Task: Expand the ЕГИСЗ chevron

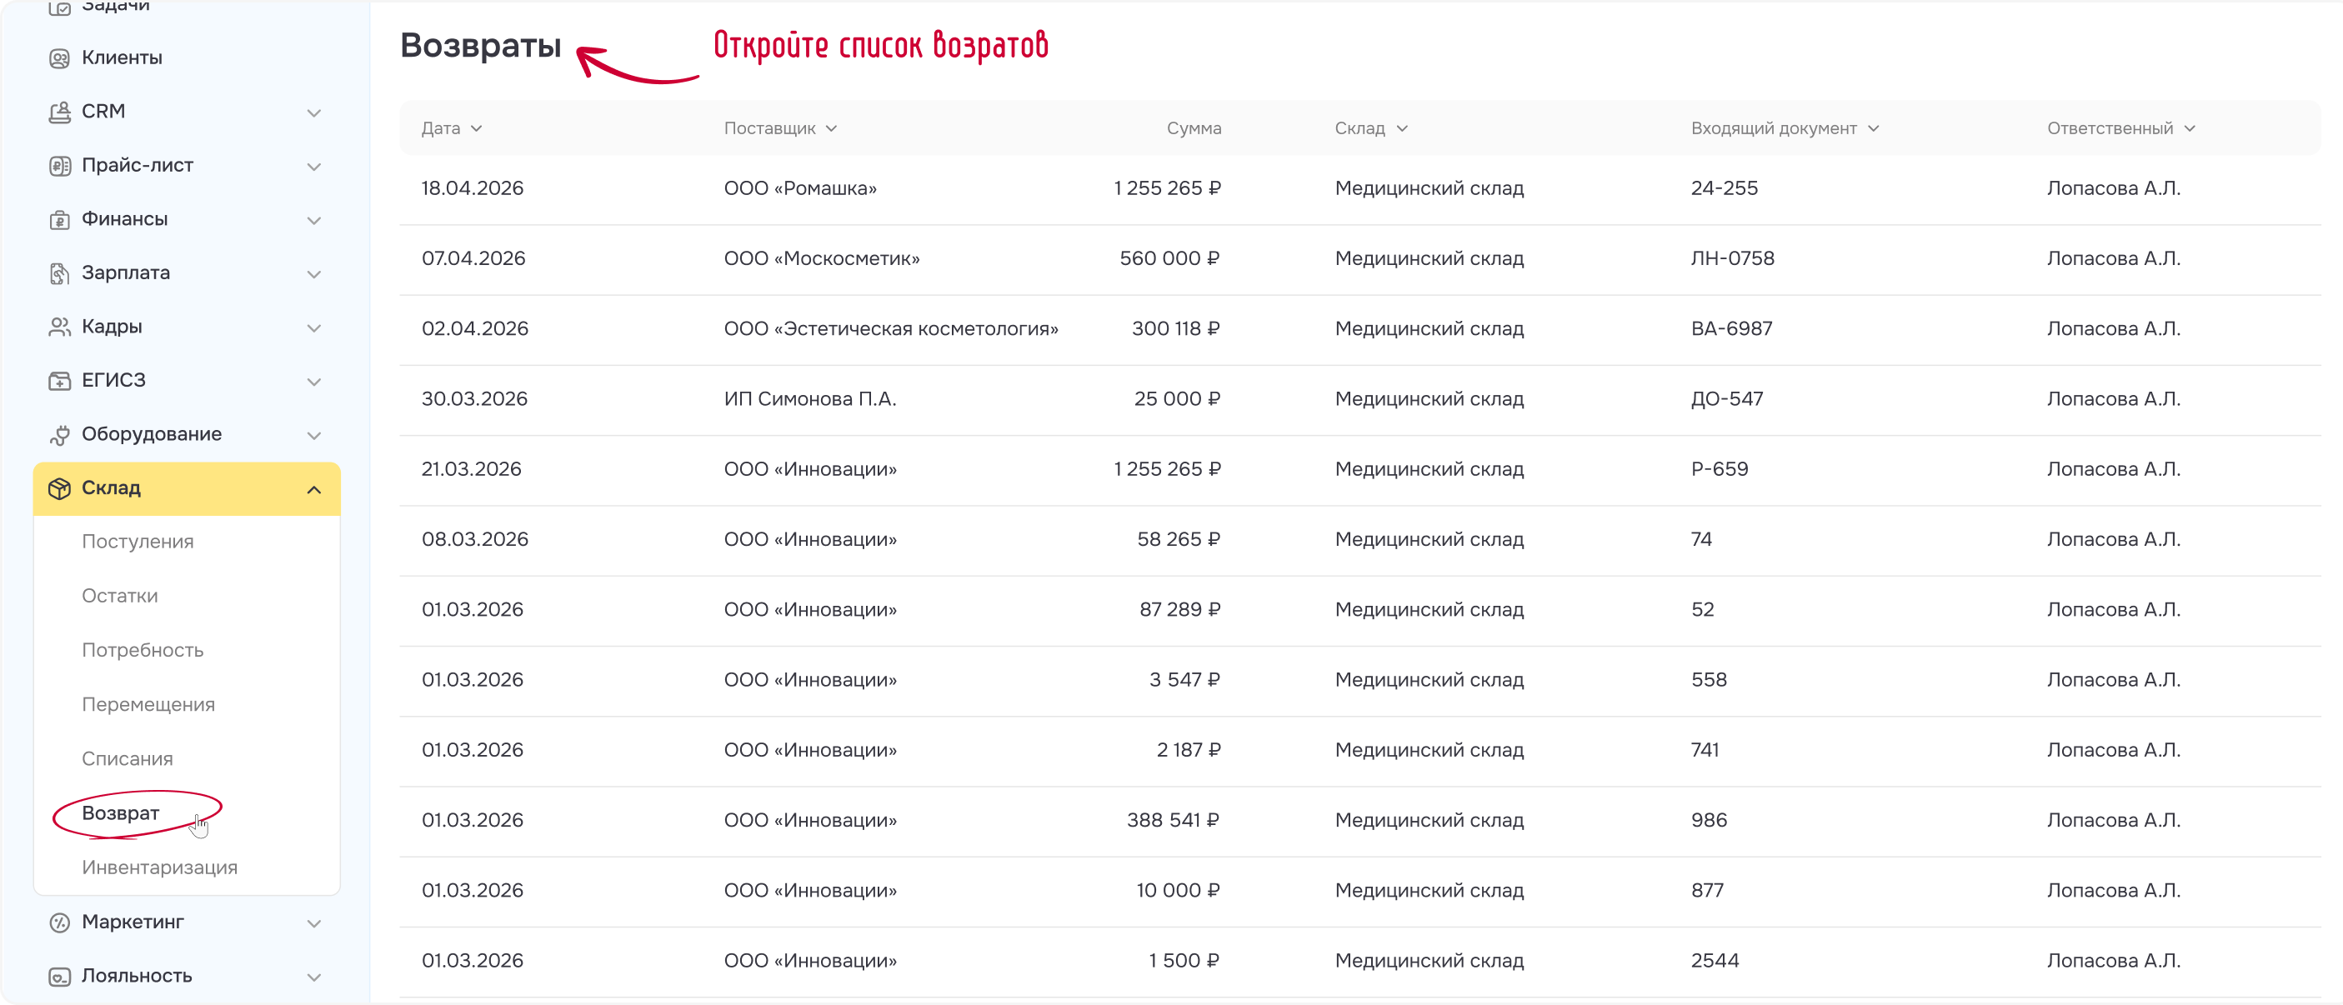Action: click(x=313, y=381)
